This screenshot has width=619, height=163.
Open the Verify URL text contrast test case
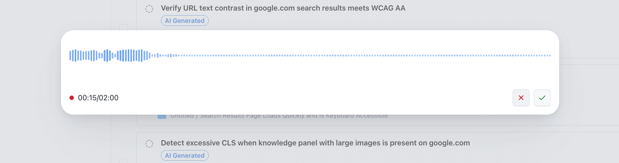coord(283,8)
